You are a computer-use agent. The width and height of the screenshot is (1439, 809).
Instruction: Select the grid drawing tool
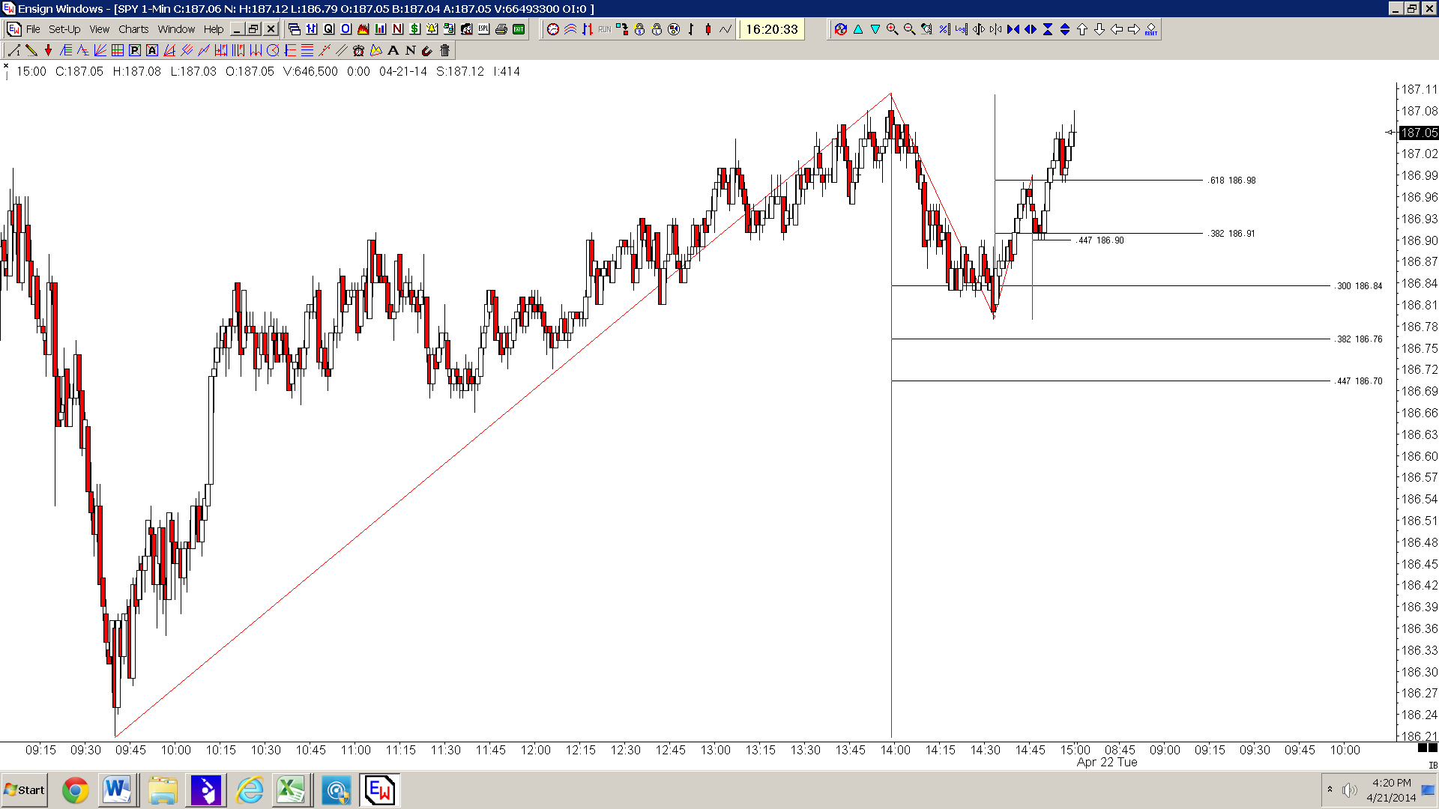pos(118,50)
